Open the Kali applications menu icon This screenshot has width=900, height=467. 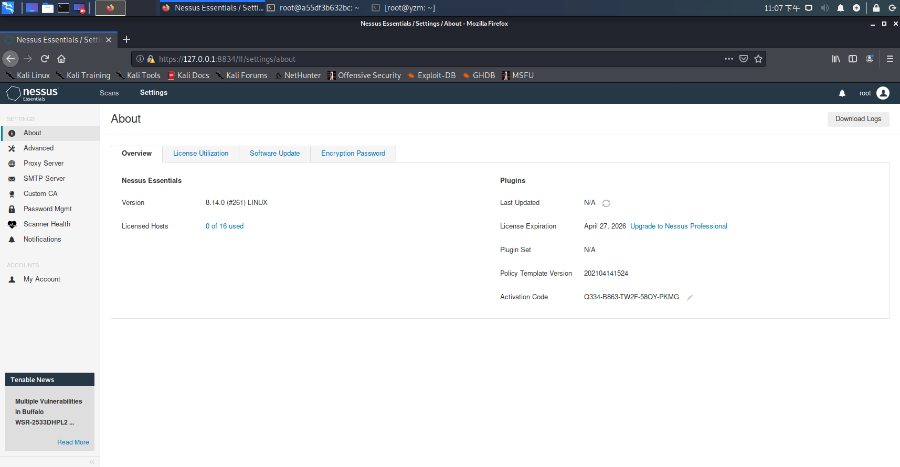click(8, 7)
